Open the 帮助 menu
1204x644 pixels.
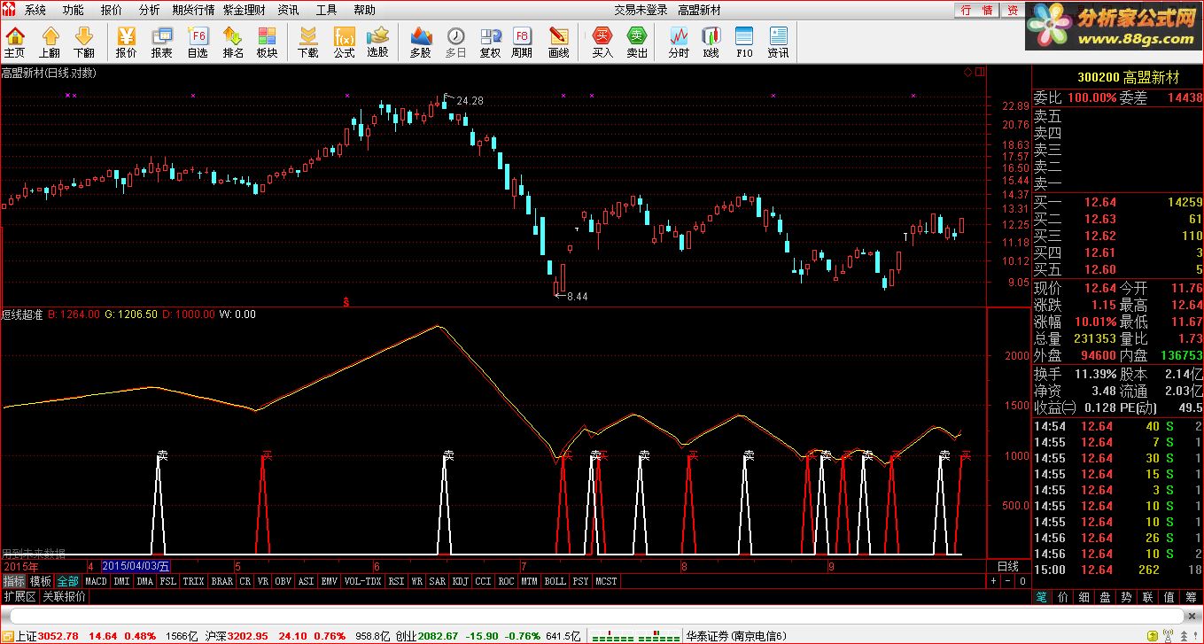(364, 10)
